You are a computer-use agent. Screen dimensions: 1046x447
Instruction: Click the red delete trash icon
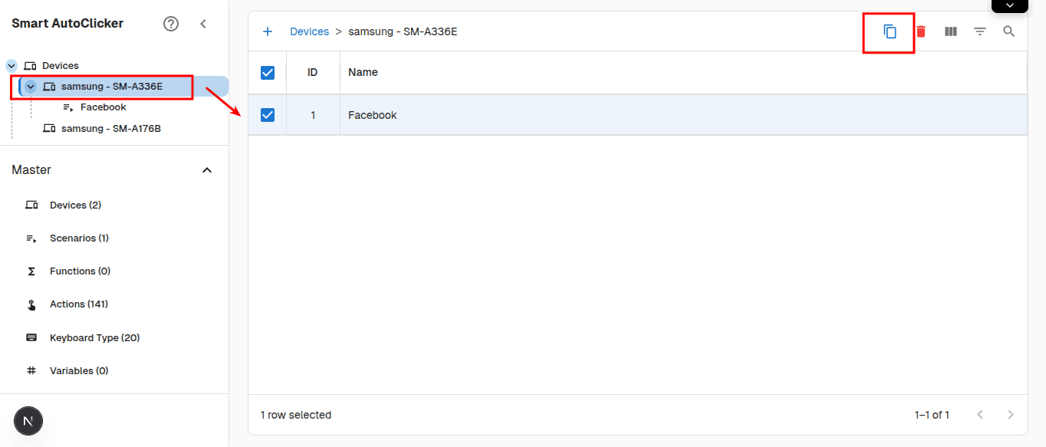(x=921, y=31)
